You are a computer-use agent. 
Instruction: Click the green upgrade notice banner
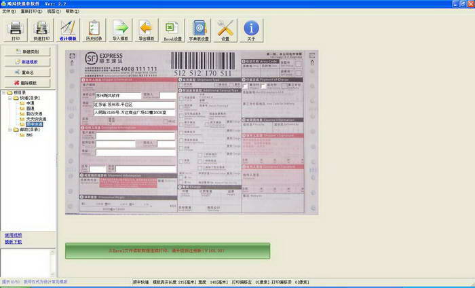click(x=168, y=251)
